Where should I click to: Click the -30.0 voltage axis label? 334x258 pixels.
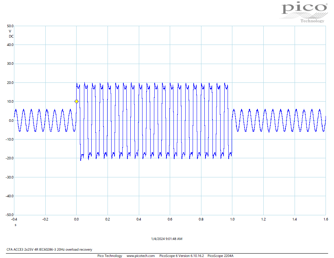coord(10,177)
